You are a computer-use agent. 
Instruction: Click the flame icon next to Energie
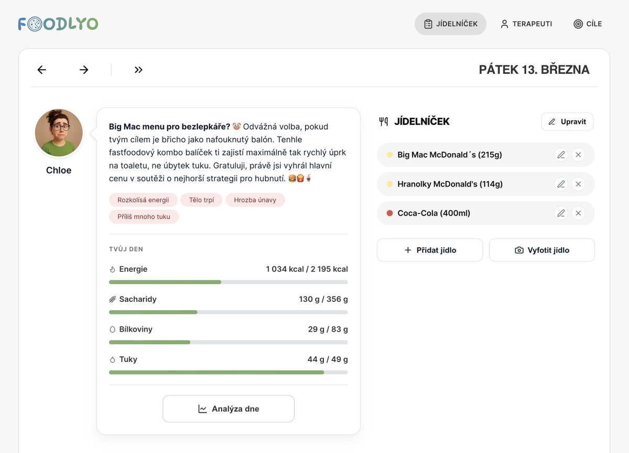click(x=112, y=269)
